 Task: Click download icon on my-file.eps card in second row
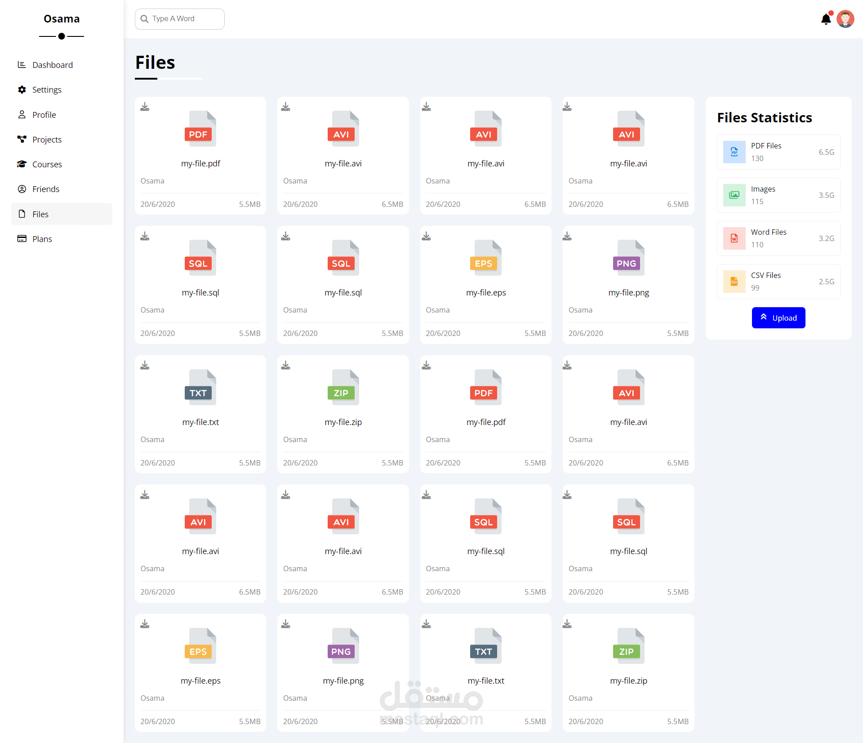426,236
